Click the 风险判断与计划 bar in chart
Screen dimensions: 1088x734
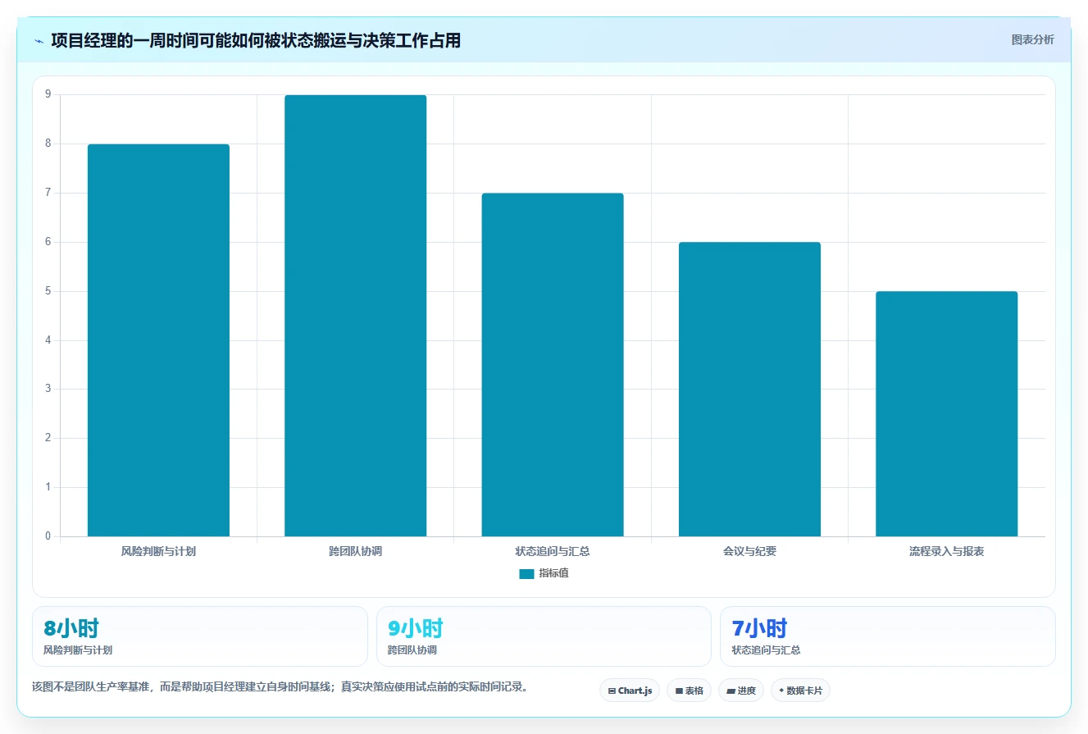tap(158, 340)
